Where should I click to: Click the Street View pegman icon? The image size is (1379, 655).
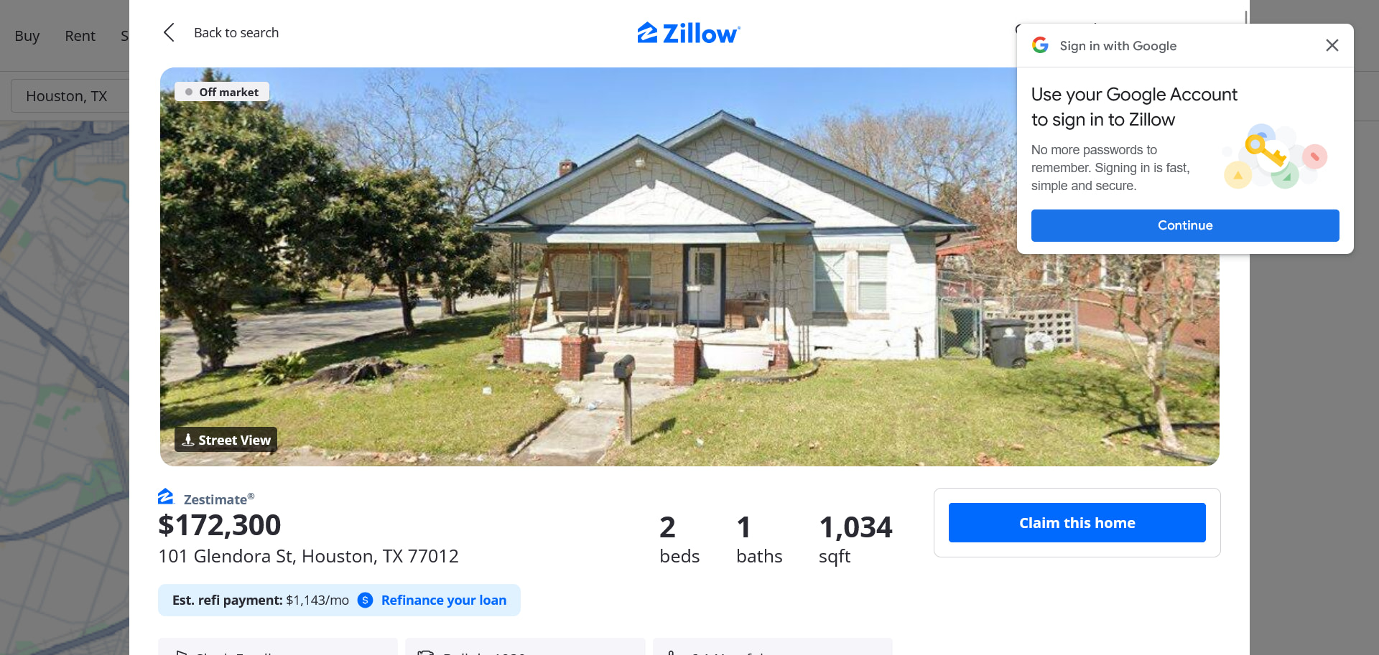pyautogui.click(x=188, y=440)
